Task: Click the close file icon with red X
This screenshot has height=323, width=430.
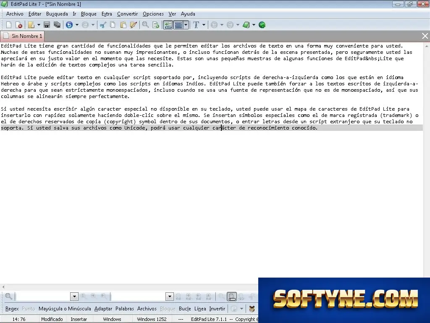Action: 19,25
